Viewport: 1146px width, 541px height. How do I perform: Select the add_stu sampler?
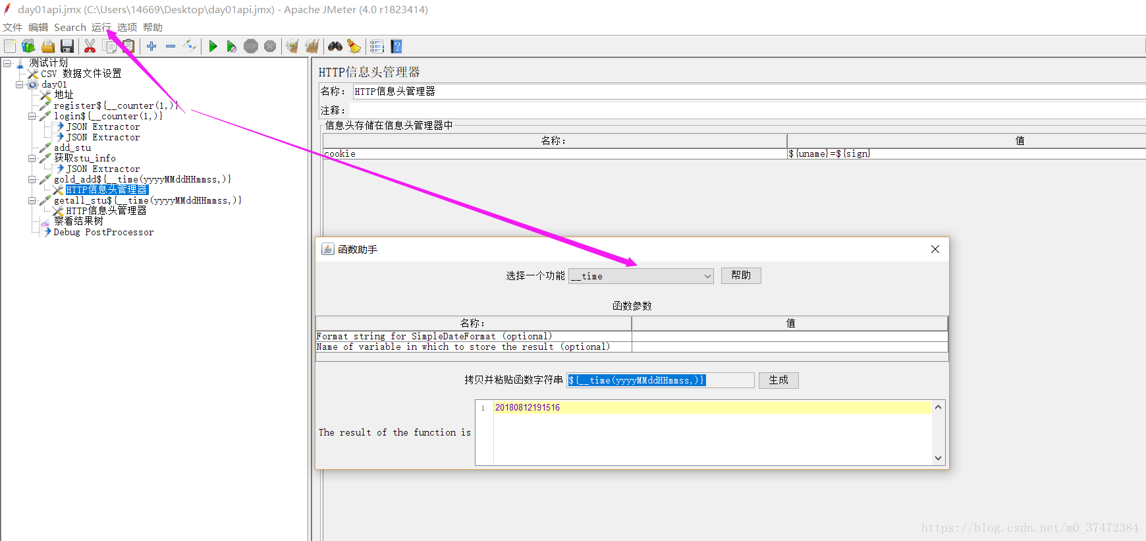[x=72, y=148]
